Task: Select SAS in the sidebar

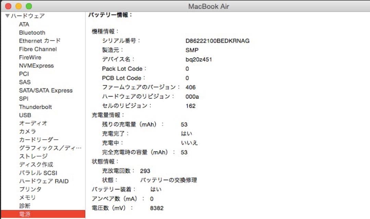Action: tap(25, 82)
